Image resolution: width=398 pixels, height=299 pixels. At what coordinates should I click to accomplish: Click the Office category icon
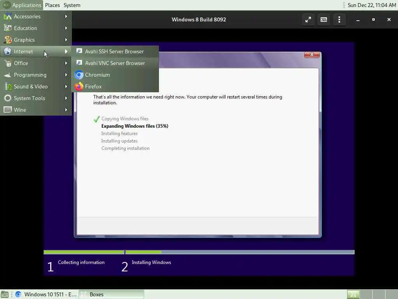(8, 63)
